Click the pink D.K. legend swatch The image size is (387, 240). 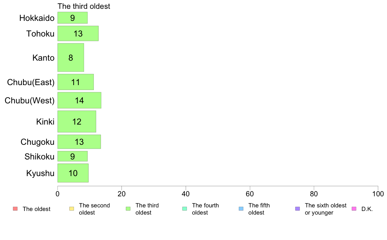pos(354,209)
